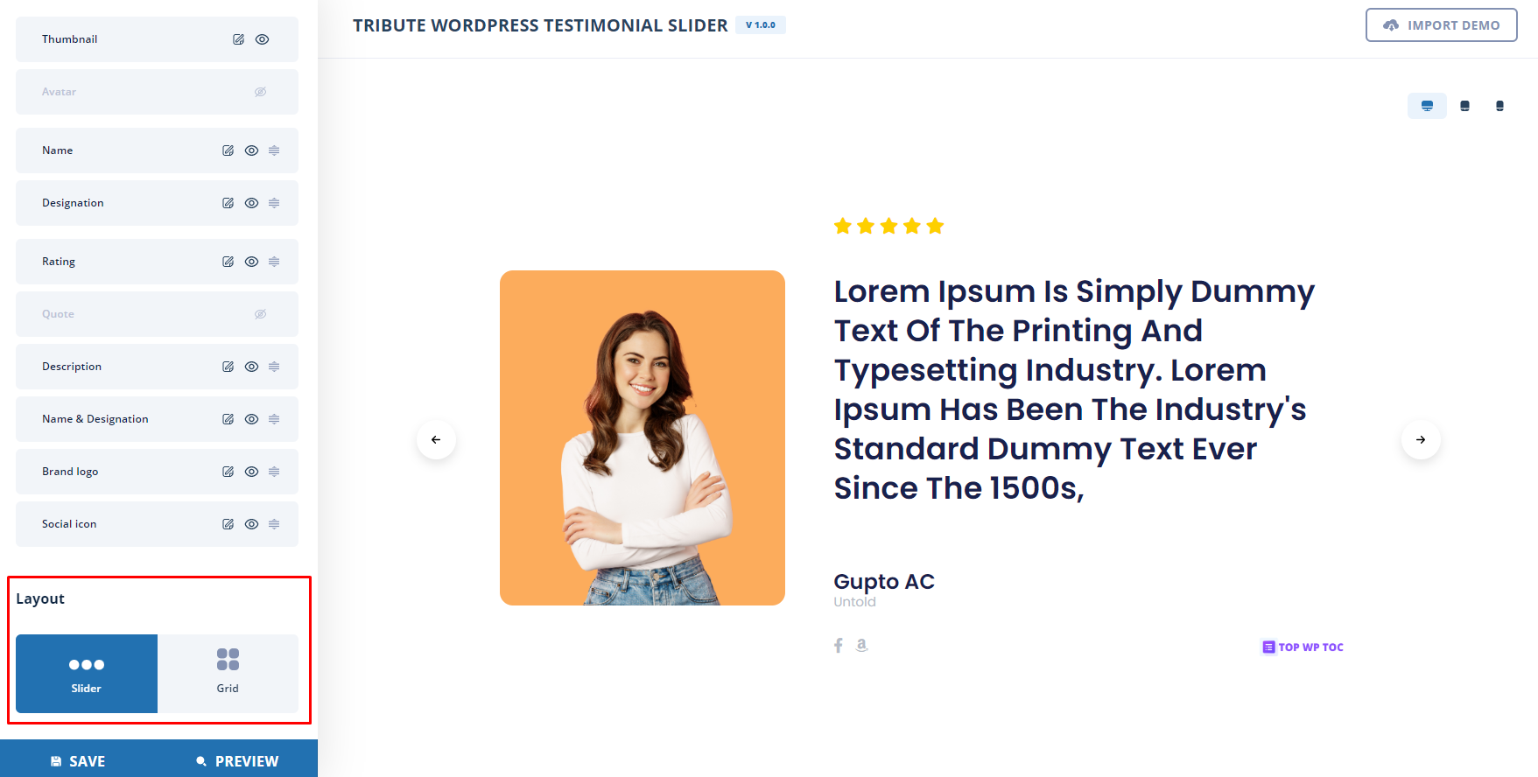The height and width of the screenshot is (777, 1538).
Task: Hide the Name element
Action: point(251,150)
